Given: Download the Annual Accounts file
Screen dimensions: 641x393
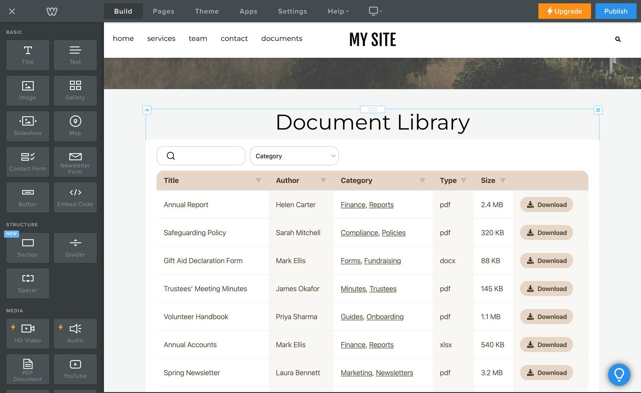Looking at the screenshot, I should pos(546,345).
